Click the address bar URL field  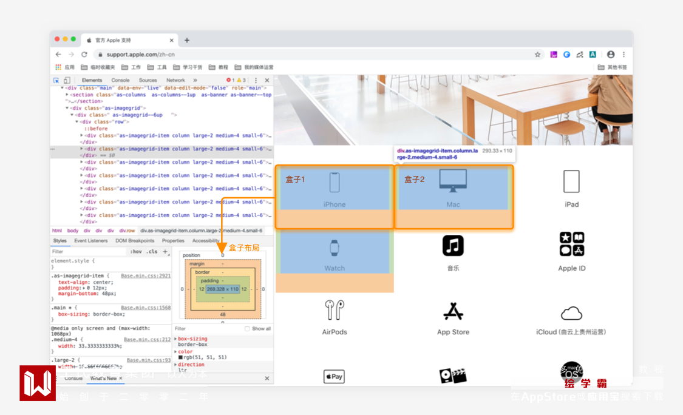318,55
